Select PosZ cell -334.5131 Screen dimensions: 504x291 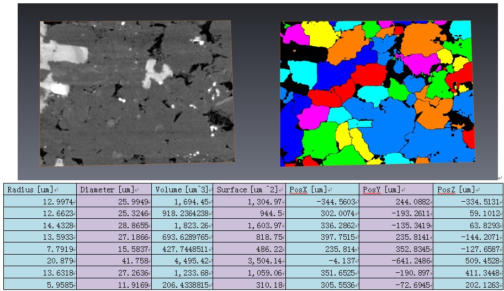pyautogui.click(x=468, y=202)
